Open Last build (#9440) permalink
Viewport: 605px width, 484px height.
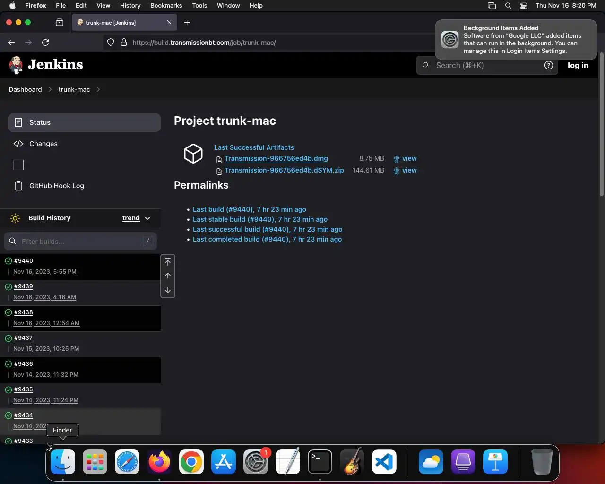pos(249,209)
